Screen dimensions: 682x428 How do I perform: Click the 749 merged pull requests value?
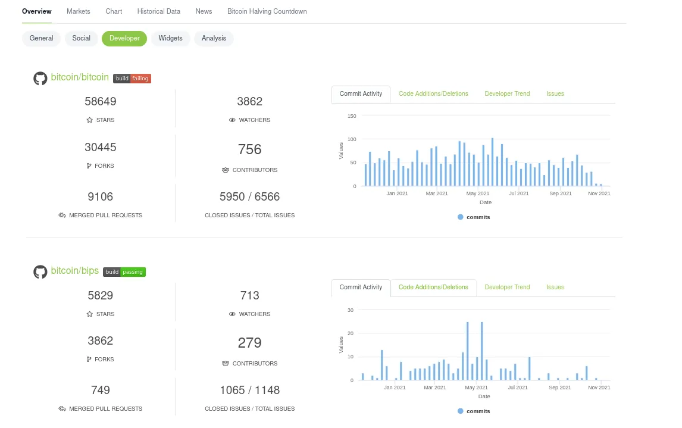[101, 390]
